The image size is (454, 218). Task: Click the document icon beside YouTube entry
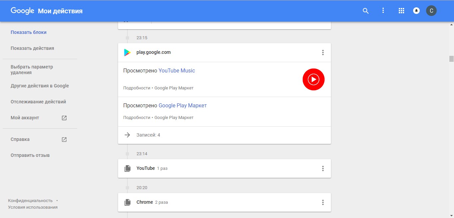pyautogui.click(x=127, y=168)
